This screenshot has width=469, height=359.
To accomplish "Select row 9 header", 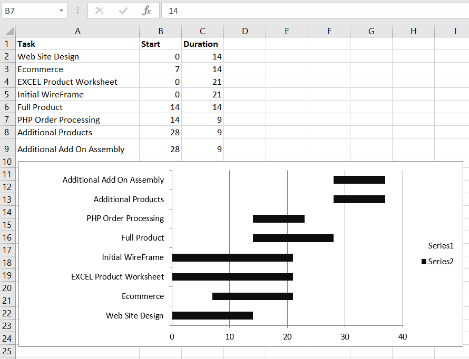I will point(7,149).
